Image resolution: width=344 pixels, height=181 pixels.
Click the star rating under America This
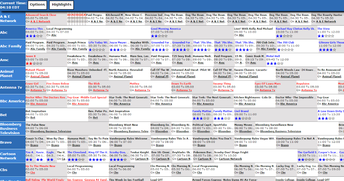(x=34, y=36)
